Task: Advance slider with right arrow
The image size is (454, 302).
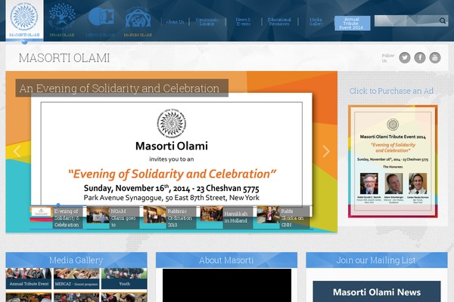Action: (x=326, y=151)
